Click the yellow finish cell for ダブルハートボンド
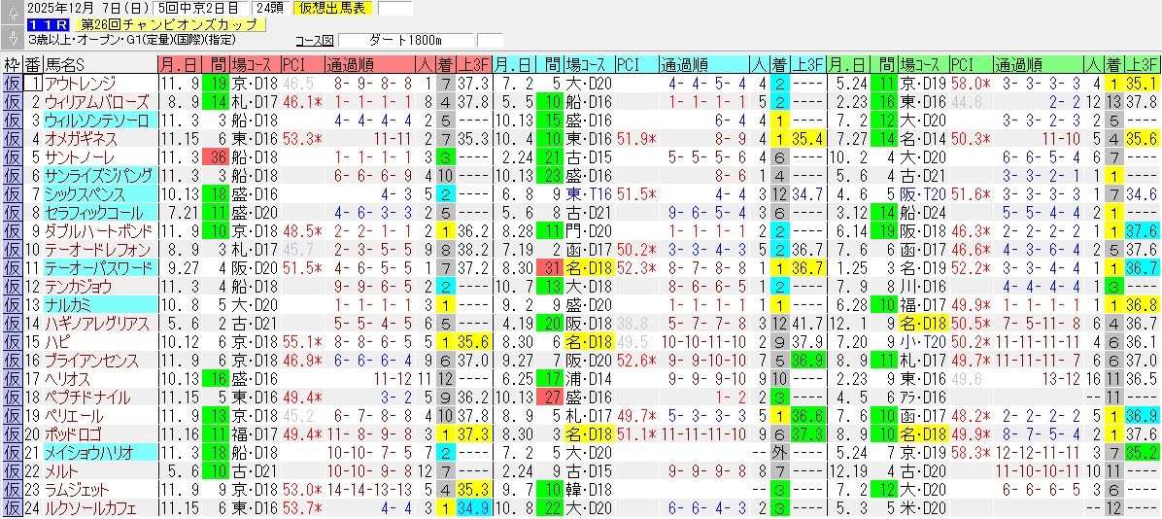 445,231
